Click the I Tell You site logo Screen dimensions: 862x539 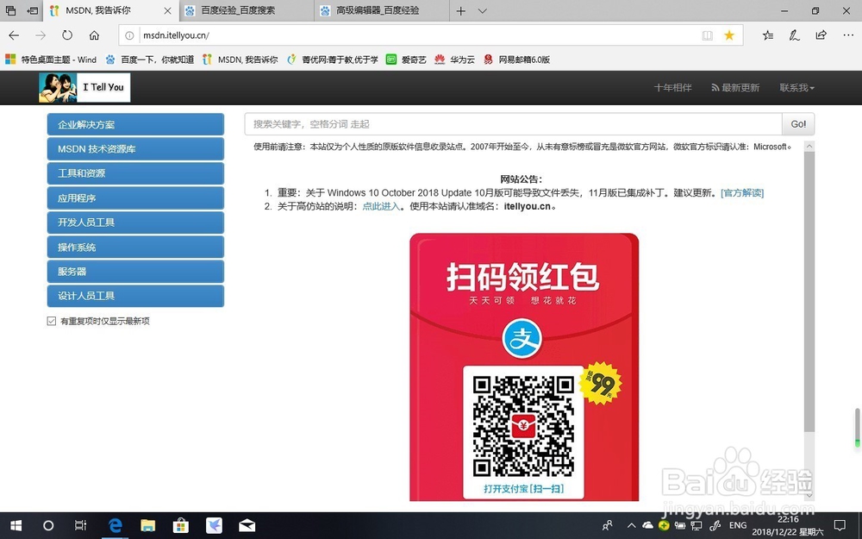point(84,87)
